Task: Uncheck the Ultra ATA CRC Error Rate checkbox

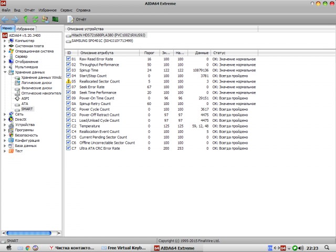Action: click(x=68, y=148)
